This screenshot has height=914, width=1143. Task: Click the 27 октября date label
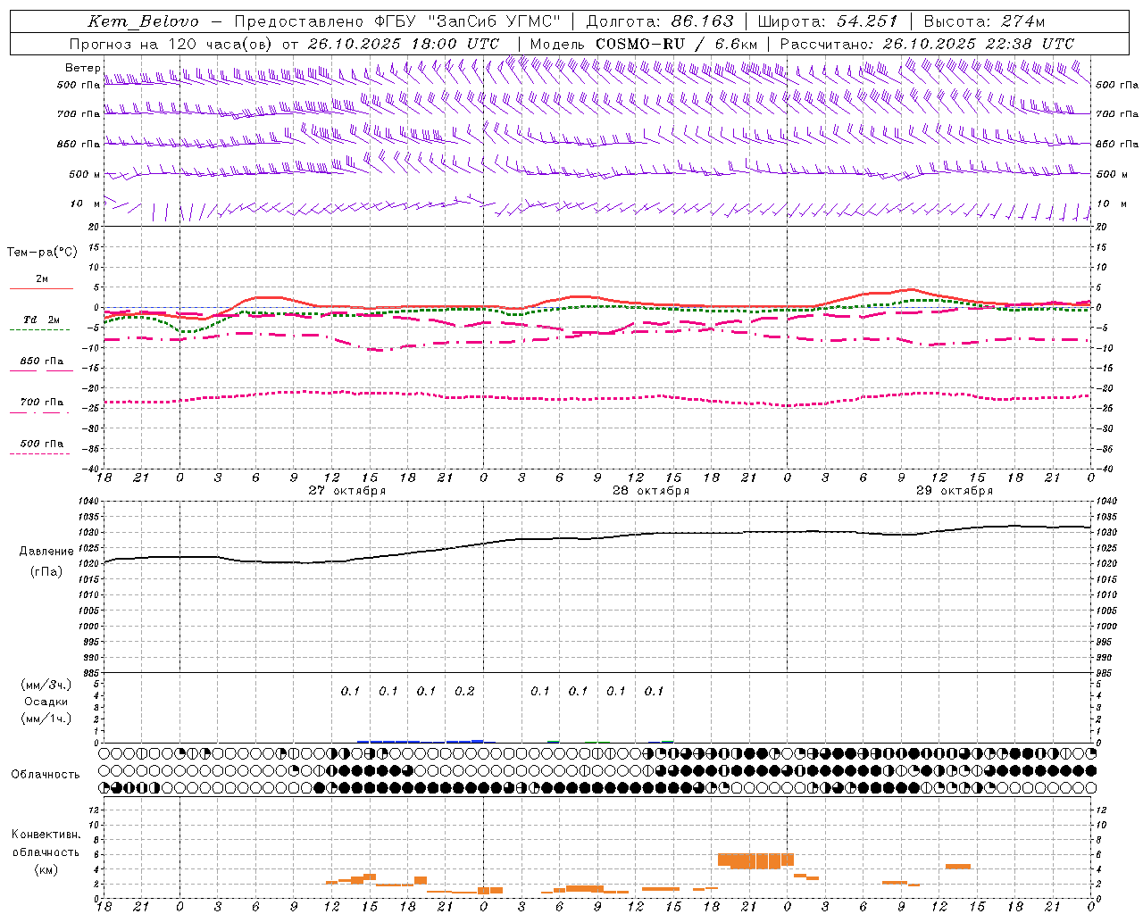347,491
